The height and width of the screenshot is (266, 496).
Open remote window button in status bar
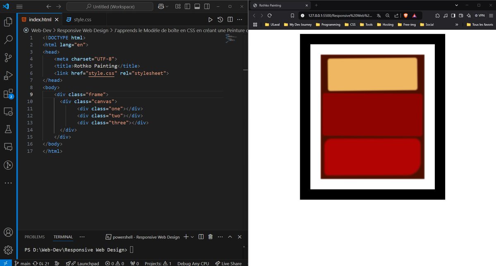coord(5,263)
